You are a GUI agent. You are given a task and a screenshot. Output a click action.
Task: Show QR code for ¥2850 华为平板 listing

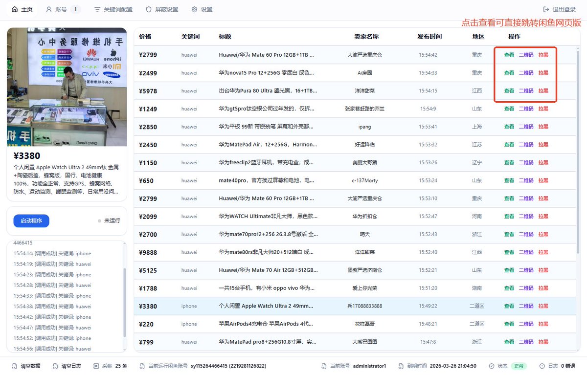[x=526, y=127]
